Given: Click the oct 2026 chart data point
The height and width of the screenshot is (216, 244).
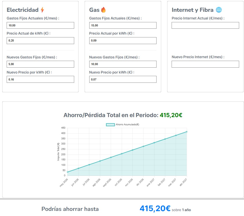Looking at the screenshot, I should coord(122,154).
